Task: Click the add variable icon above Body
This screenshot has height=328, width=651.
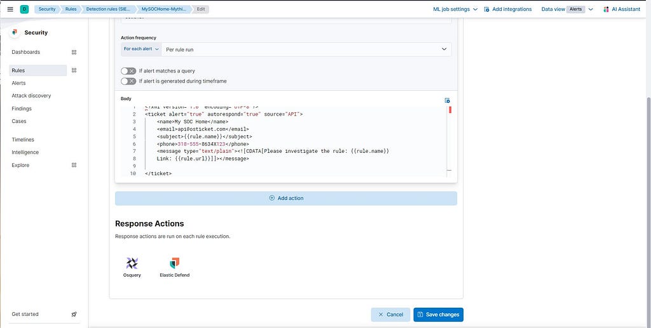Action: [447, 101]
